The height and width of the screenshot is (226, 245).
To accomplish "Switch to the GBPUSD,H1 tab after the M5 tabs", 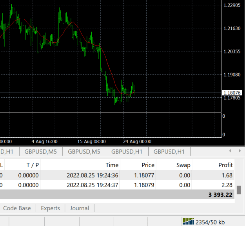I will (127, 152).
